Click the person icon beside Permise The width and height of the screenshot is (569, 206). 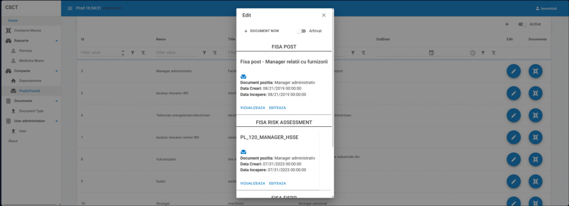13,50
